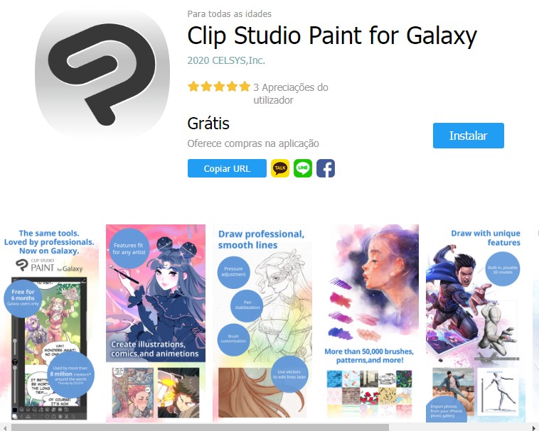Open the 3 Apreciações do utilizador reviews
Viewport: 539px width, 431px height.
coord(290,94)
